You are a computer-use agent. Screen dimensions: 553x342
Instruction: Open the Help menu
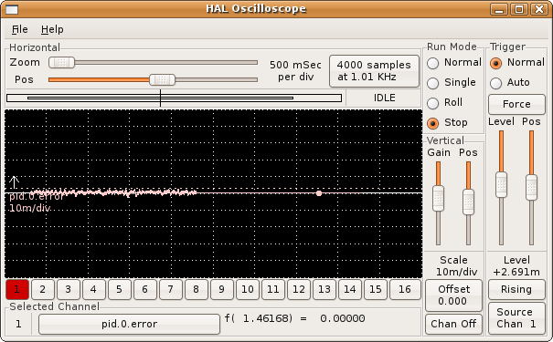point(52,29)
